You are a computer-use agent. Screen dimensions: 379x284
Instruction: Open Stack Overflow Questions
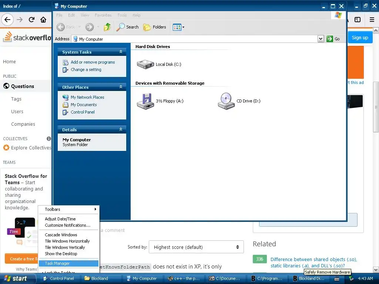tap(23, 86)
